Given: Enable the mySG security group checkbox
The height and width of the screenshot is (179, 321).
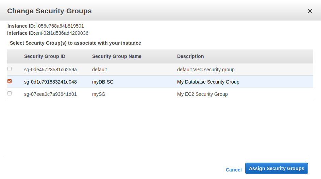Looking at the screenshot, I should pyautogui.click(x=10, y=93).
